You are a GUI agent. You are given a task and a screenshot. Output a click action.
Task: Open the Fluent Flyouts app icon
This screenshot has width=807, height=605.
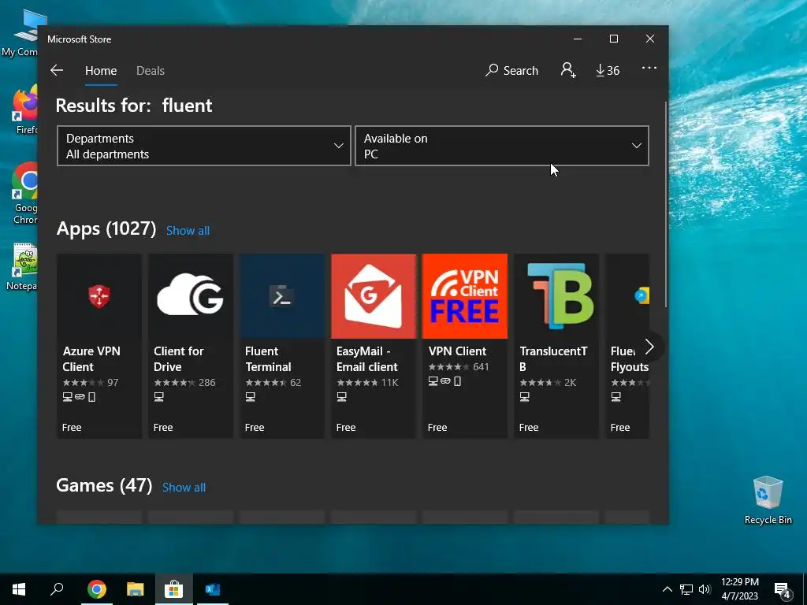click(627, 296)
